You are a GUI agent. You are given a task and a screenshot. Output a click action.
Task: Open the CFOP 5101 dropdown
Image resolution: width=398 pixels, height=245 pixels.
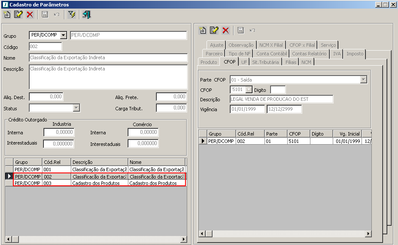coord(249,90)
